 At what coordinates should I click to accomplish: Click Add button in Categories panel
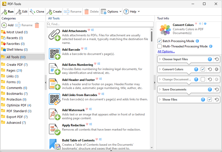(8, 25)
